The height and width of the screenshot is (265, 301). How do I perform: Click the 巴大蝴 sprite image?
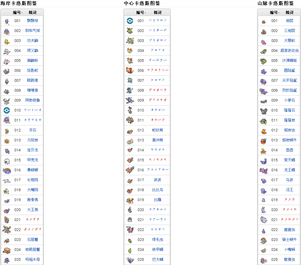(130, 260)
